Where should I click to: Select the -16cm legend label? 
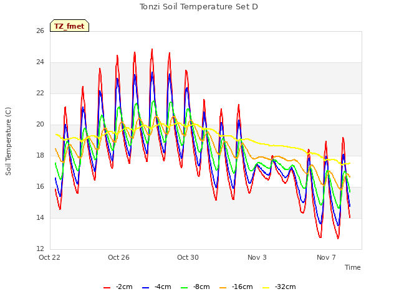click(242, 287)
